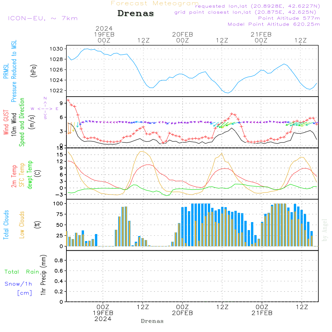Viewport: 332px width, 332px height.
Task: Click the (m/s) unit label
Action: pyautogui.click(x=32, y=122)
